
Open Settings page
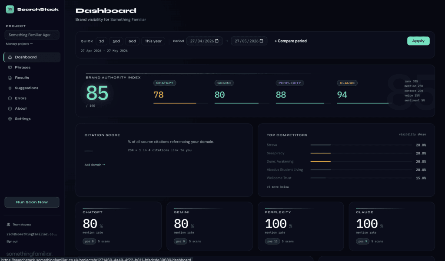(32, 119)
